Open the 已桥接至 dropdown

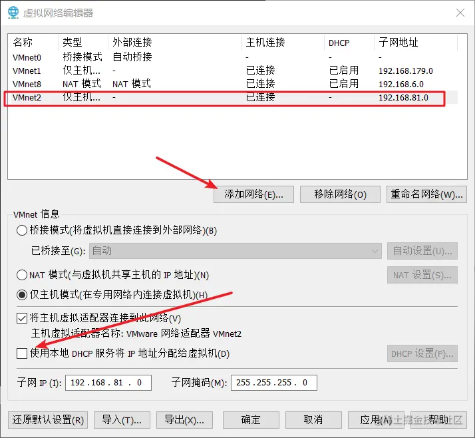(236, 251)
